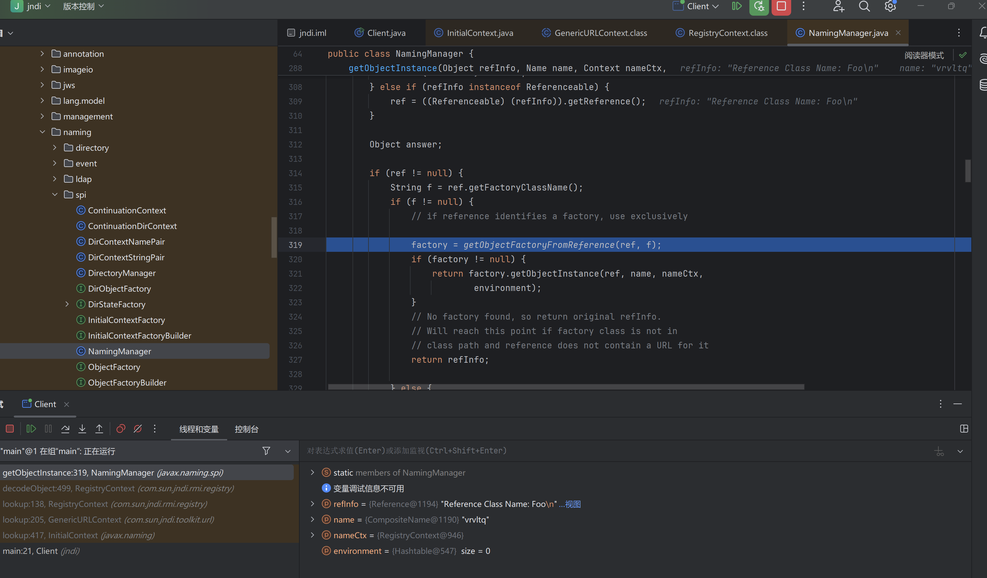Switch to the Console tab in the debugger
This screenshot has width=987, height=578.
[x=246, y=429]
